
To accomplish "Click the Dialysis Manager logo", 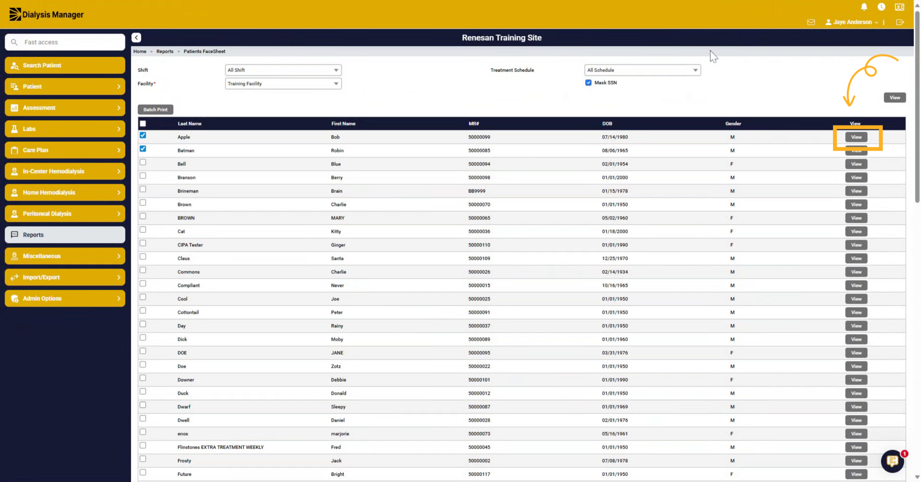I will point(46,15).
